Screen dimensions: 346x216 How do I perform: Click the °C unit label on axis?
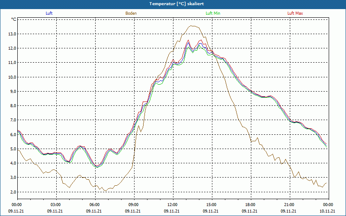click(x=14, y=19)
